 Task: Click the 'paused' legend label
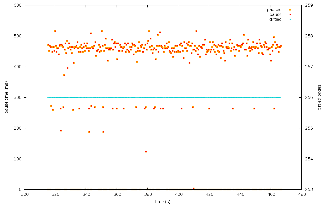point(274,10)
